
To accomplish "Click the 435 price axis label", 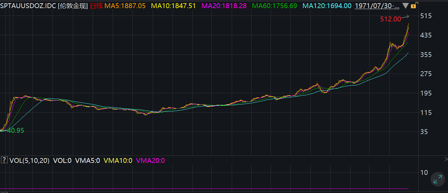I will [x=425, y=35].
